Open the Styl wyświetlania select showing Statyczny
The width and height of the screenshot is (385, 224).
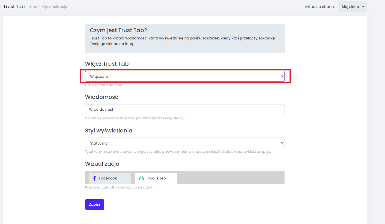[185, 143]
